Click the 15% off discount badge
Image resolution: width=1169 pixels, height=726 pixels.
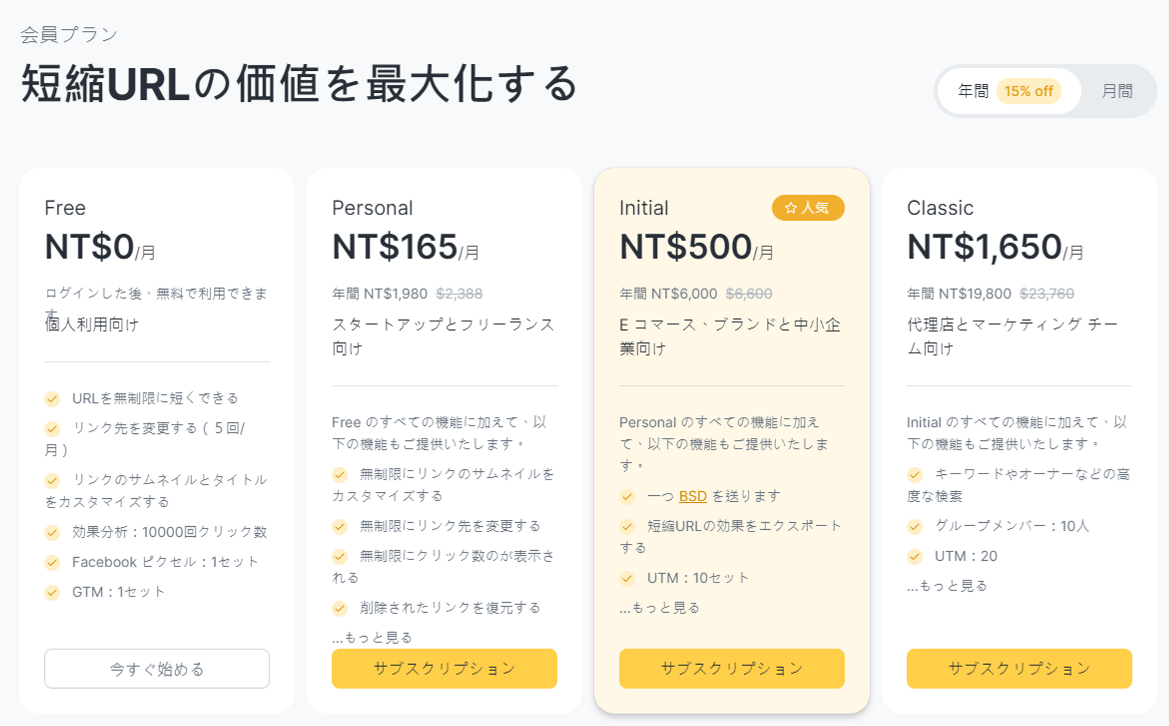(1029, 91)
